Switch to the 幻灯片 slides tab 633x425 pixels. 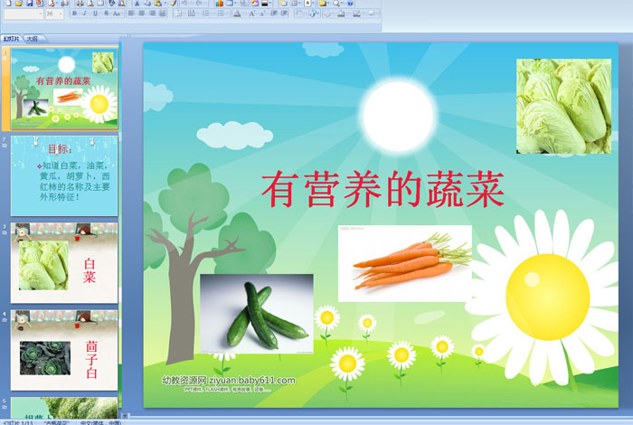11,39
